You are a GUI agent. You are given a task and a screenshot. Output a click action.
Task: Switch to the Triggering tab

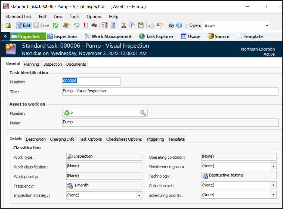[x=155, y=139]
